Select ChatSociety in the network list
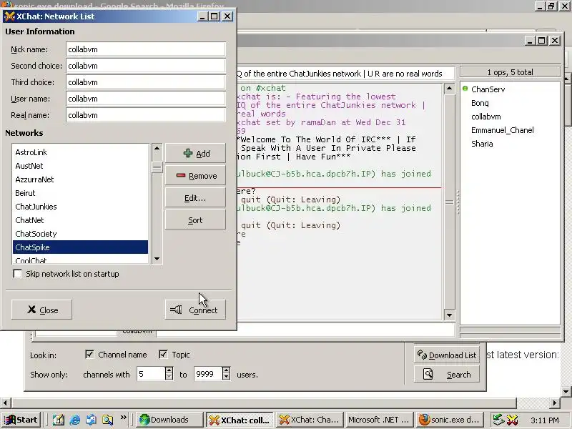Image resolution: width=572 pixels, height=429 pixels. click(x=80, y=234)
